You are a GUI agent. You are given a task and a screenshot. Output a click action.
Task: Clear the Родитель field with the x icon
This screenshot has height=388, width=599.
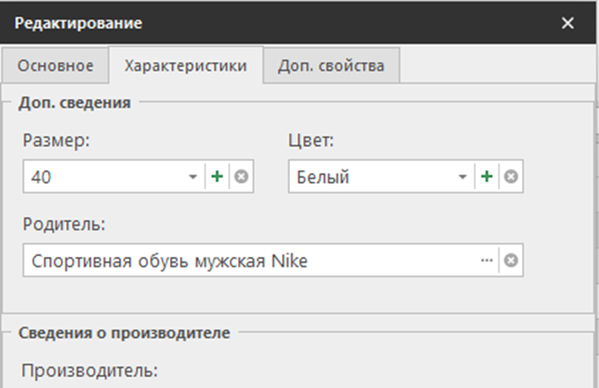[511, 261]
